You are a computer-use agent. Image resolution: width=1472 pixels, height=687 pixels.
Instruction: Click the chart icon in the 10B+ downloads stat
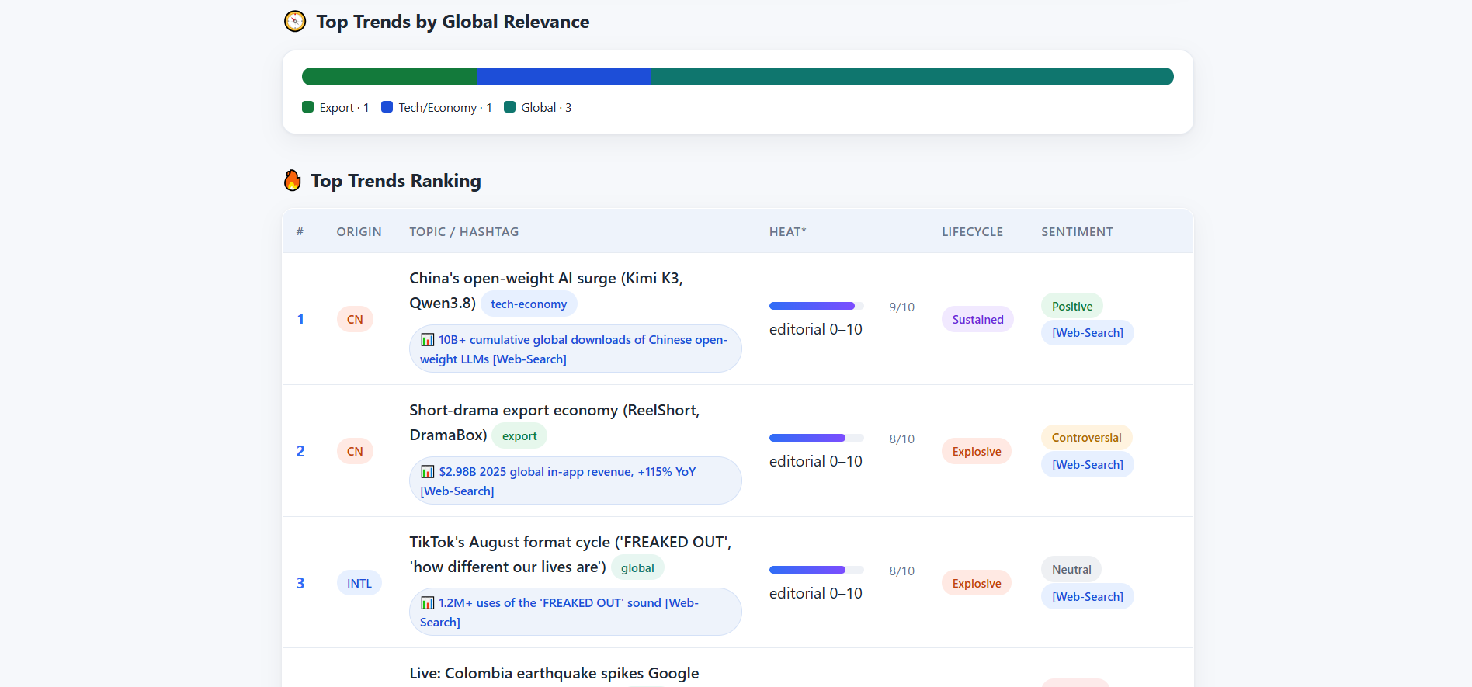tap(428, 339)
